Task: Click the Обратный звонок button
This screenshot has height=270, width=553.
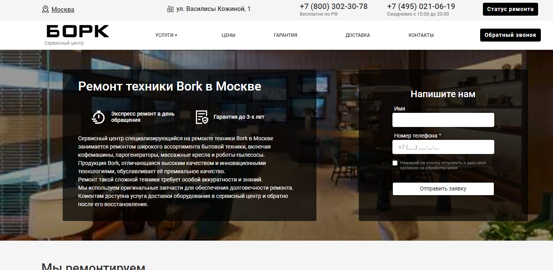Action: (x=510, y=35)
